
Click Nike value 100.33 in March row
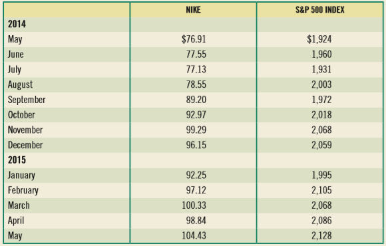click(x=194, y=205)
